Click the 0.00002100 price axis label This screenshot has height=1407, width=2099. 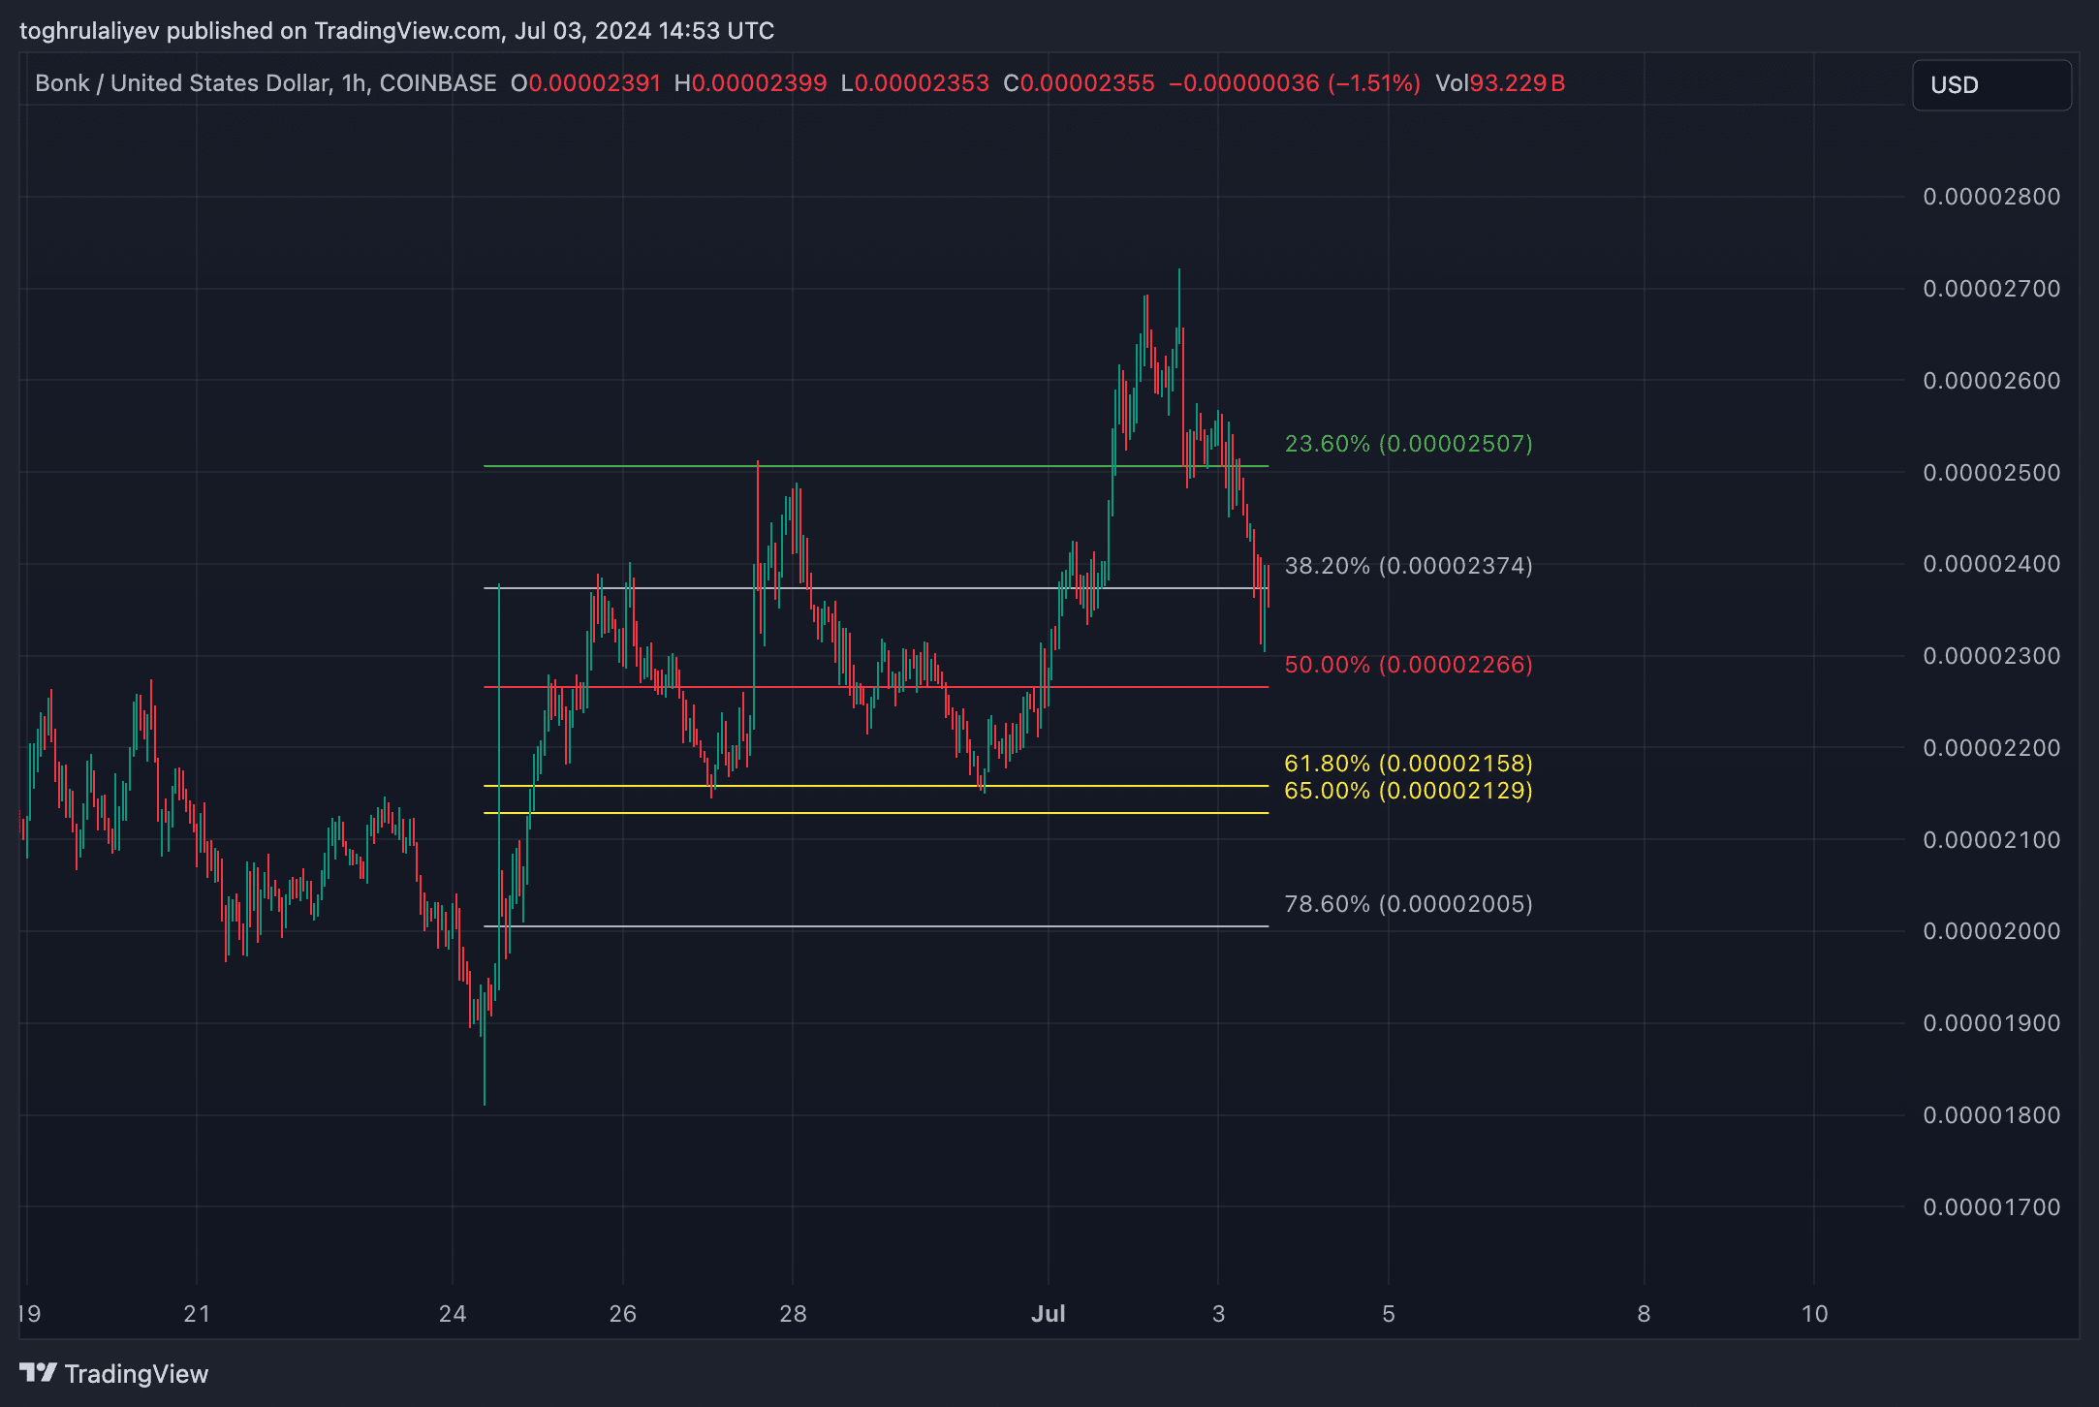[1991, 840]
